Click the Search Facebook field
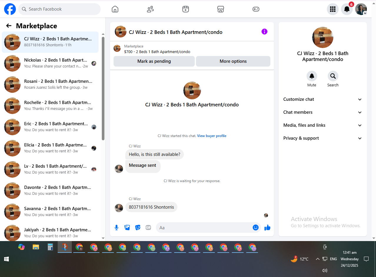This screenshot has width=376, height=277. (59, 9)
